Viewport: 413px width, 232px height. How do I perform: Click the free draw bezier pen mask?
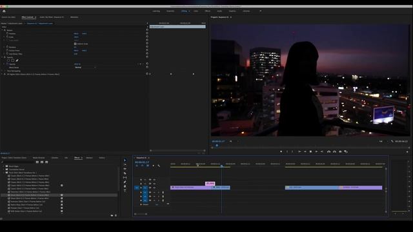click(x=17, y=61)
